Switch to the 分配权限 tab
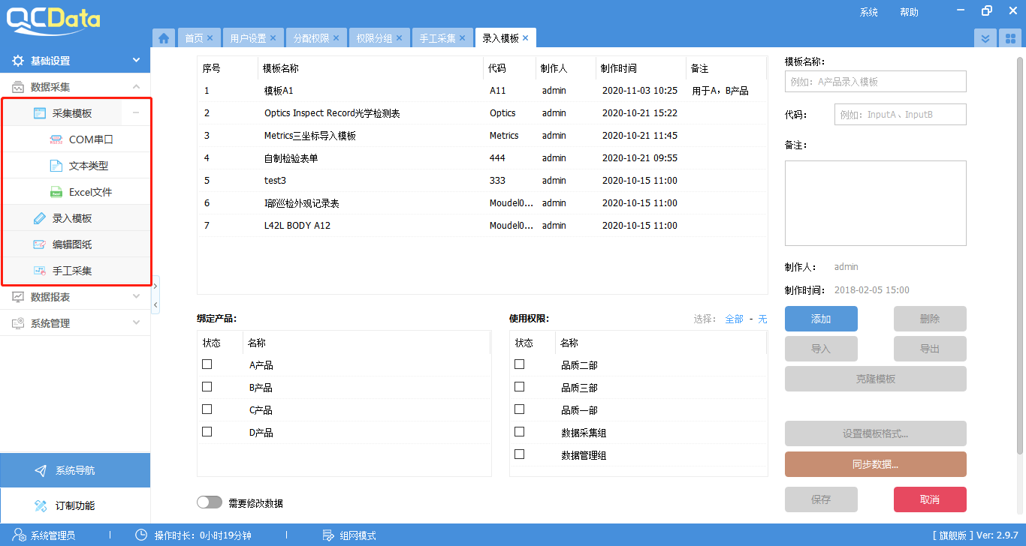The height and width of the screenshot is (546, 1026). [x=312, y=37]
